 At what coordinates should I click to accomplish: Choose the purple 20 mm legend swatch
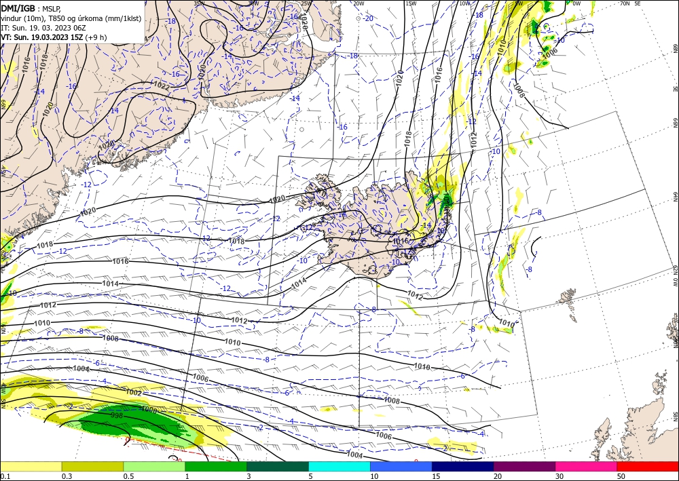(524, 466)
